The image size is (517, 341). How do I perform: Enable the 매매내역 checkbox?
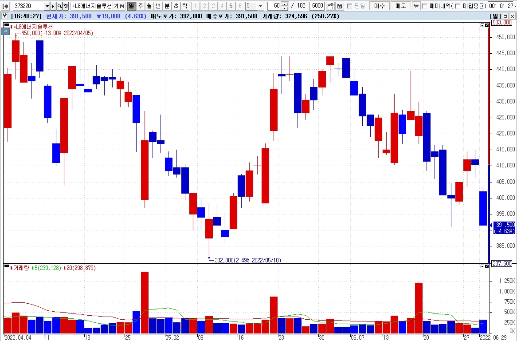(425, 6)
